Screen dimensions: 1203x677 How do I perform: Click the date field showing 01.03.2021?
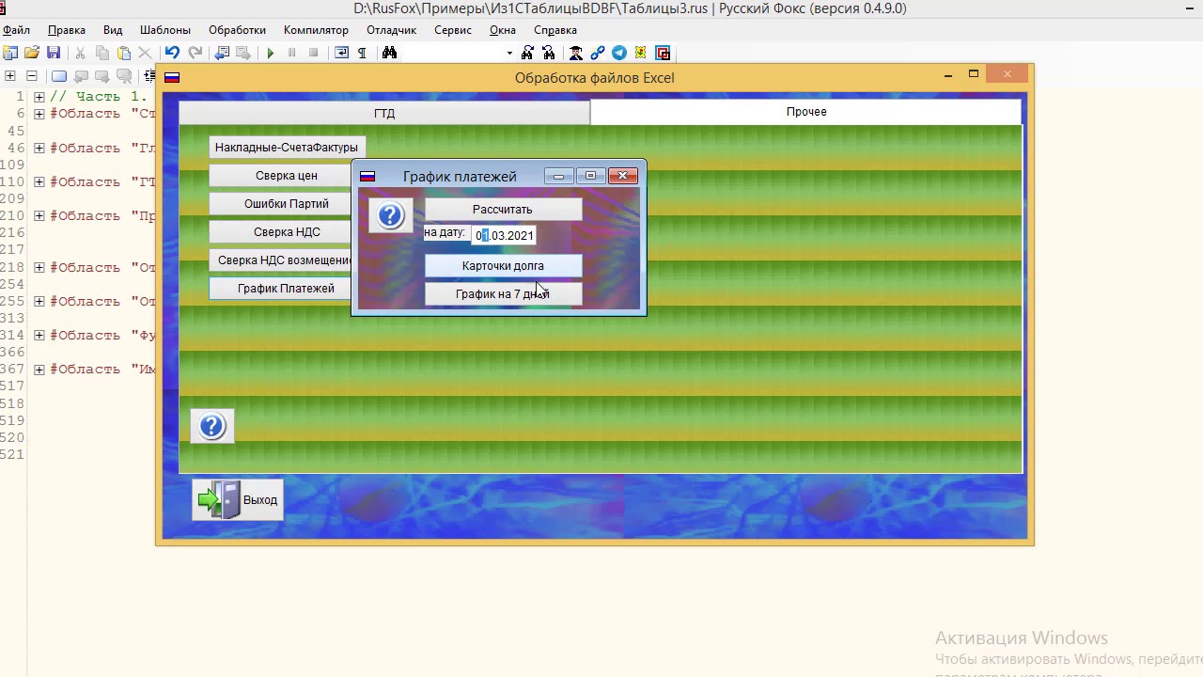pyautogui.click(x=504, y=235)
